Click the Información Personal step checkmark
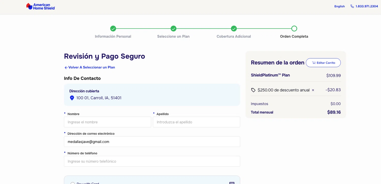The image size is (381, 184). coord(113,28)
